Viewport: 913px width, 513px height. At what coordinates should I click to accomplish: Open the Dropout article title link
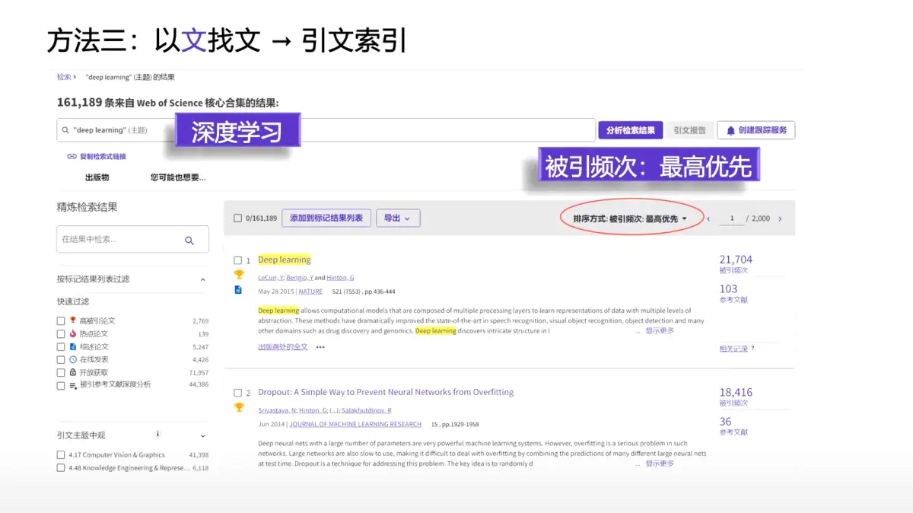(386, 392)
